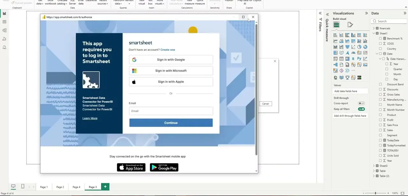Expand the Table (2) entry

click(374, 176)
